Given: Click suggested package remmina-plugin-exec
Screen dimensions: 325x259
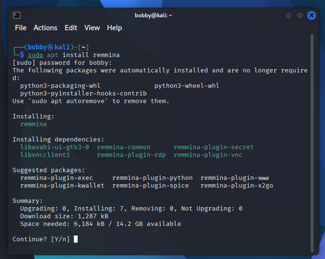Looking at the screenshot, I should (x=56, y=178).
